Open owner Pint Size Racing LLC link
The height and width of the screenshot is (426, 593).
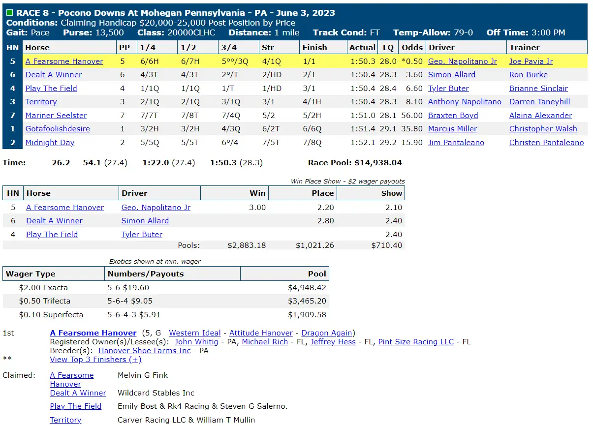click(416, 342)
